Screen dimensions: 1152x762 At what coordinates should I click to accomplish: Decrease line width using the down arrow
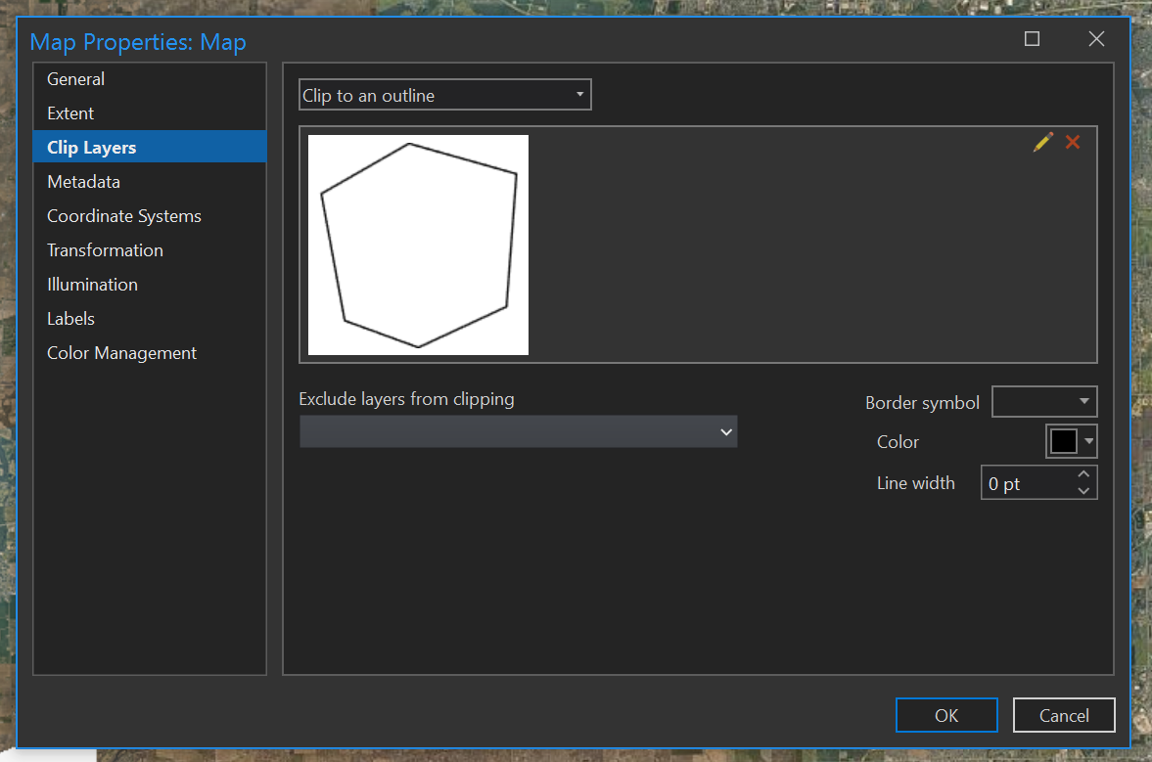pos(1083,488)
